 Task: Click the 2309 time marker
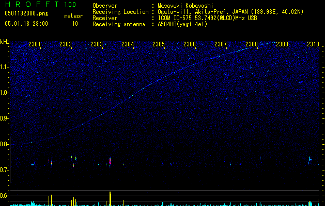point(282,44)
